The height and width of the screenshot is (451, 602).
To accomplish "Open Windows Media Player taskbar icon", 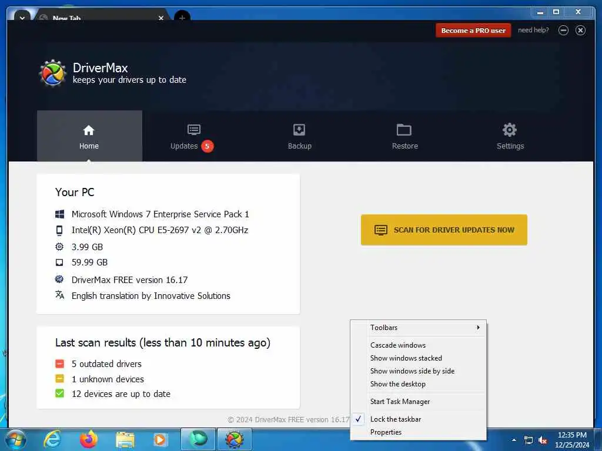I will click(x=160, y=440).
